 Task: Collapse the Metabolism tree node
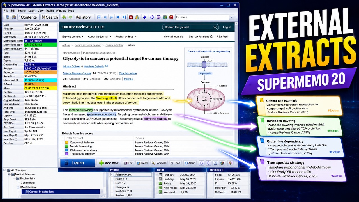click(x=18, y=187)
